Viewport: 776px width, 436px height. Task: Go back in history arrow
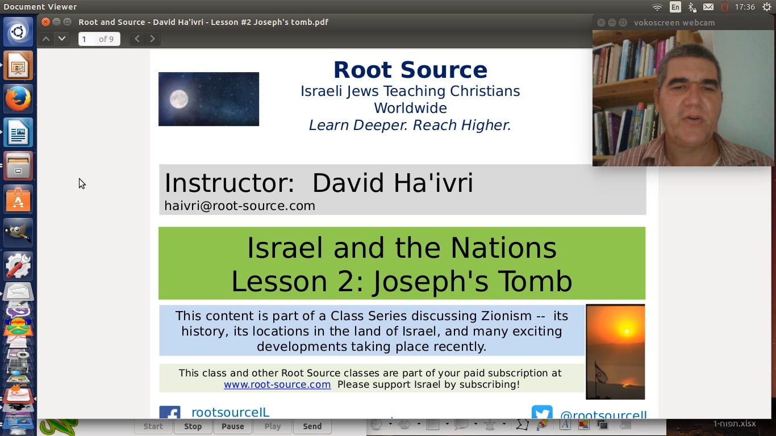click(137, 39)
